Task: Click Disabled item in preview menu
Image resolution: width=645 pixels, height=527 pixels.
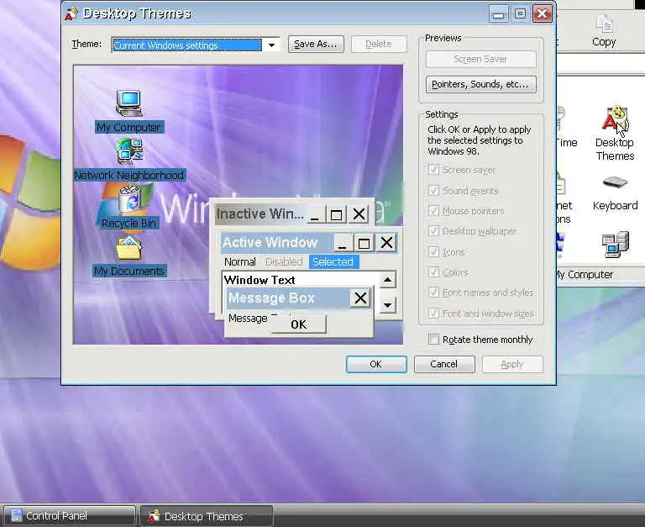Action: coord(284,262)
